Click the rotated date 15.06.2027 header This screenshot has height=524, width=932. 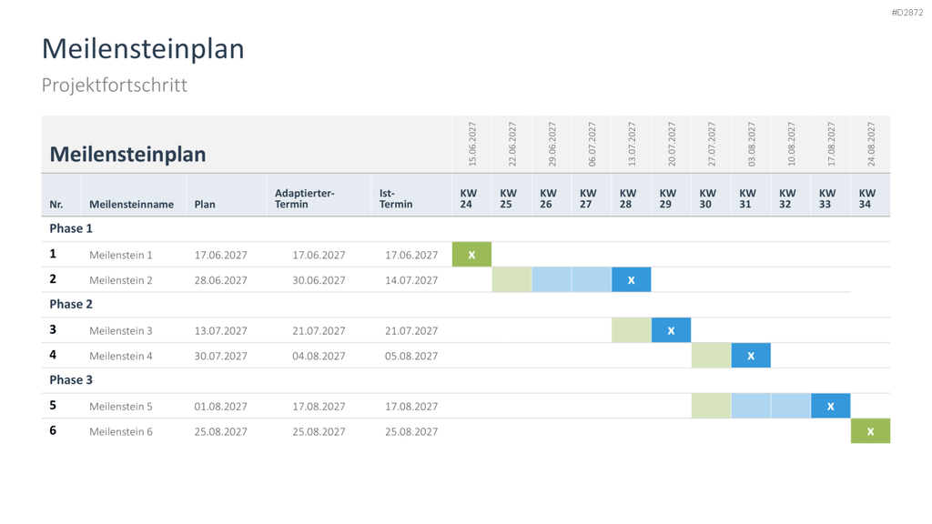(472, 144)
